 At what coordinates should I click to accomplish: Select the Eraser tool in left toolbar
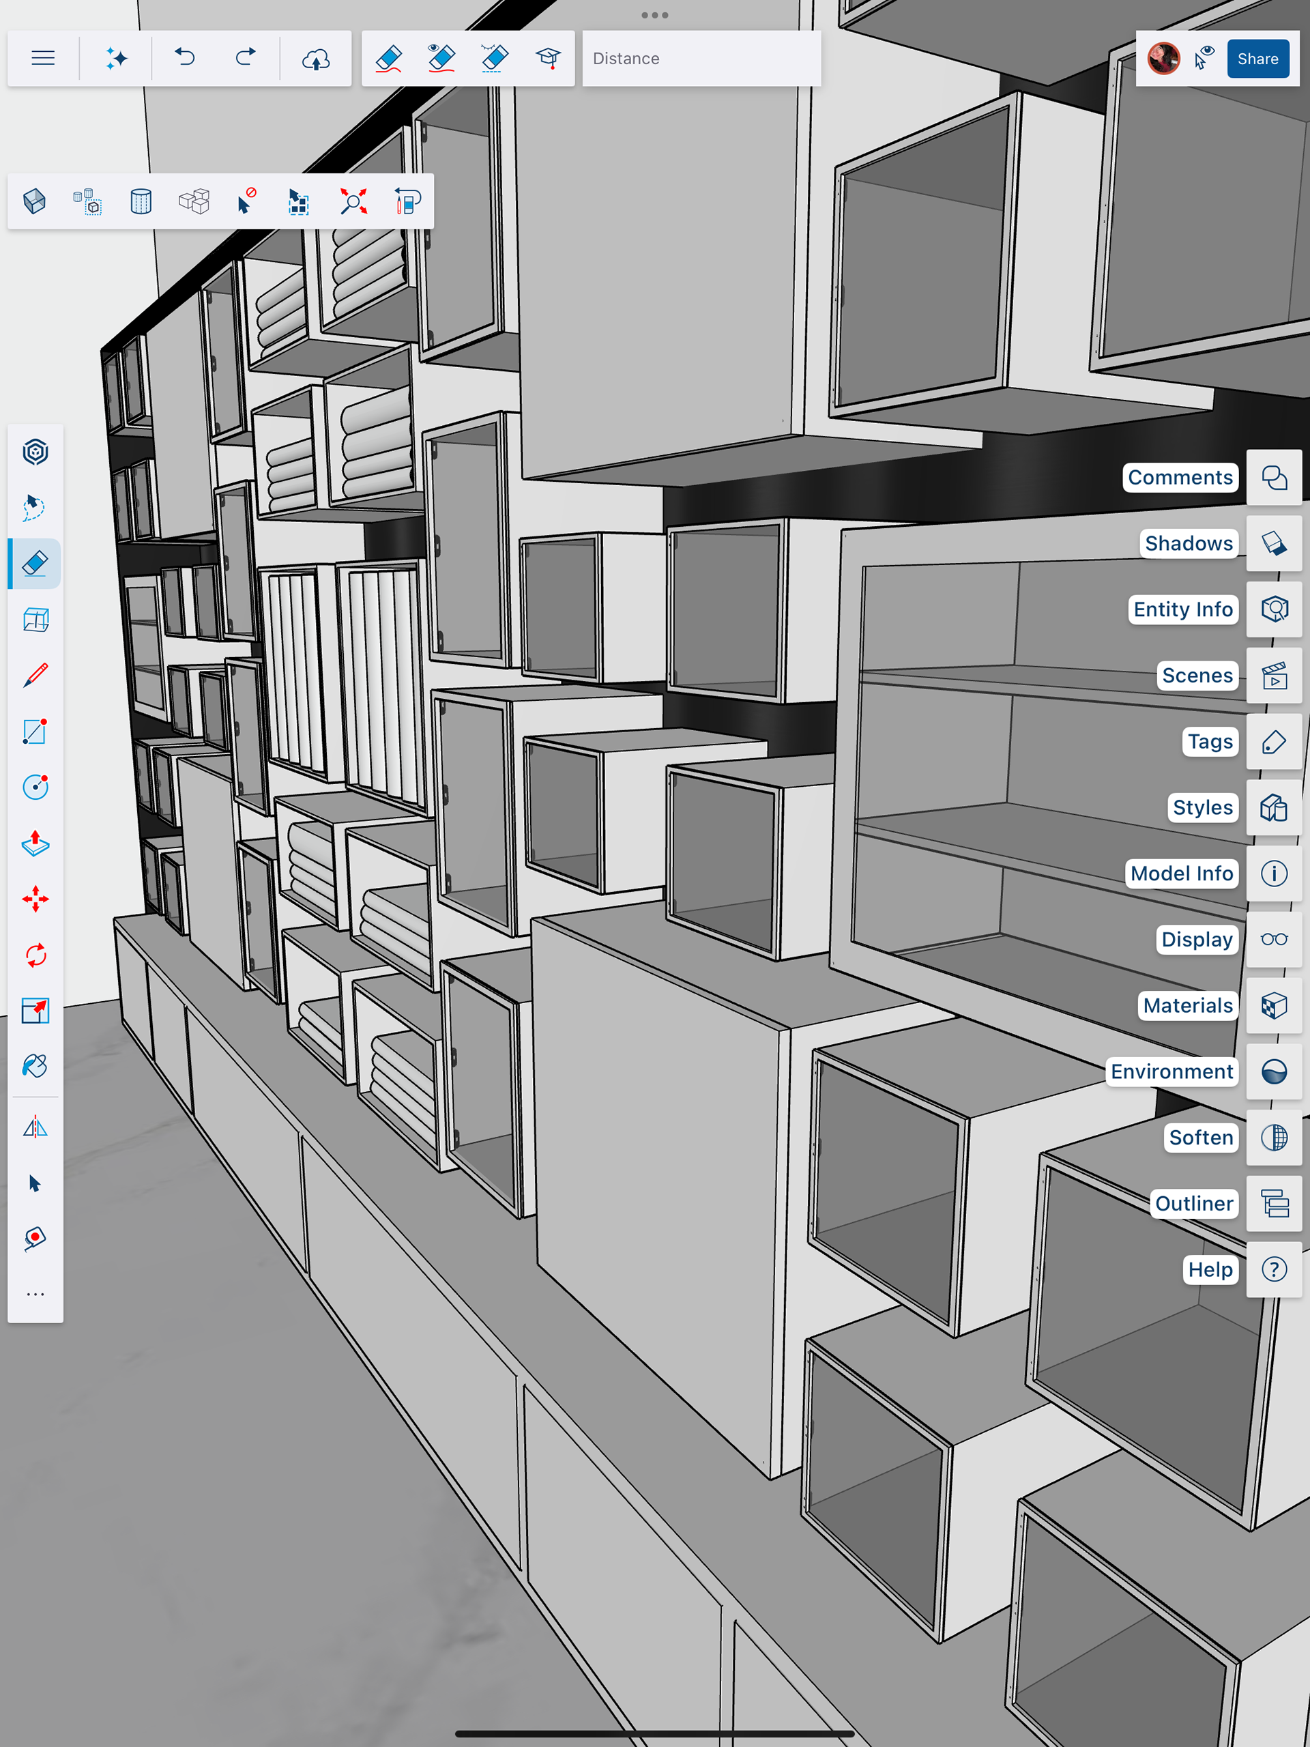tap(35, 563)
